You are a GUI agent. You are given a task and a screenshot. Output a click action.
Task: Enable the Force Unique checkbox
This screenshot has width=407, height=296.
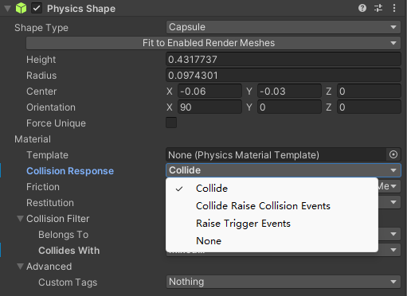(171, 123)
